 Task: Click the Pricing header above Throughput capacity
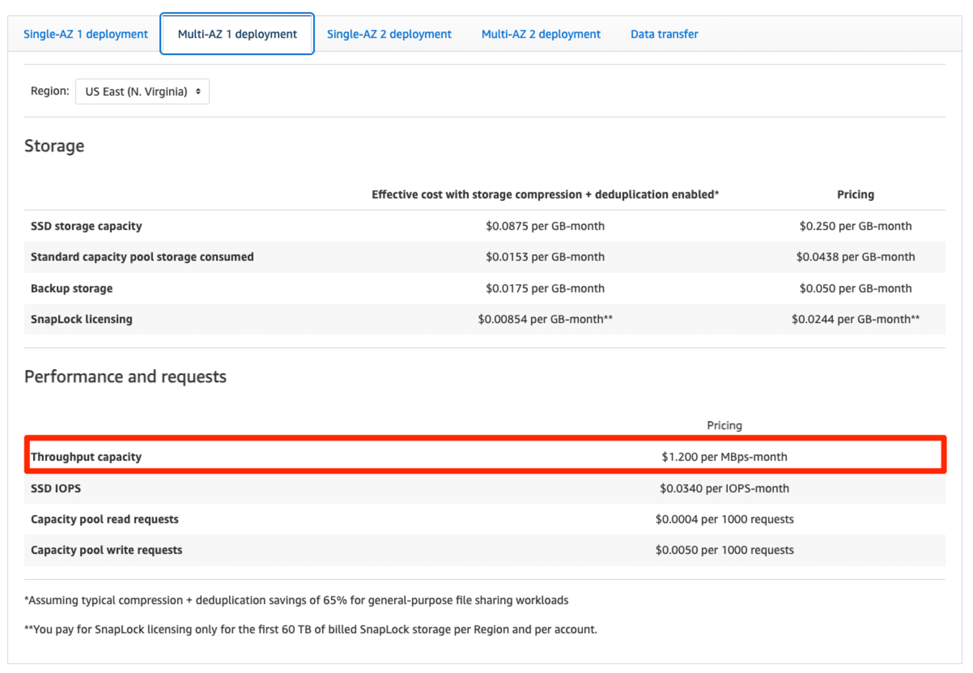pyautogui.click(x=724, y=425)
